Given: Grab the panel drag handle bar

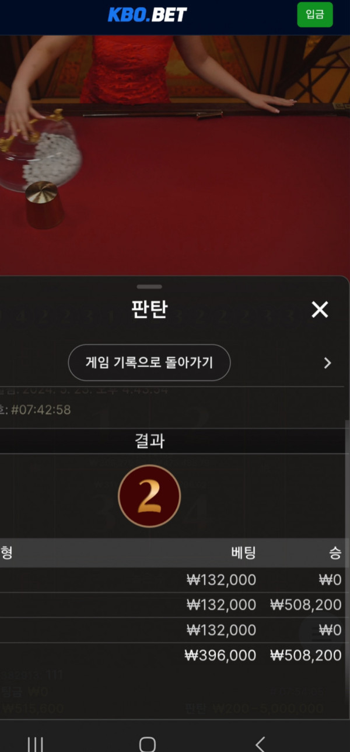Looking at the screenshot, I should click(x=149, y=287).
